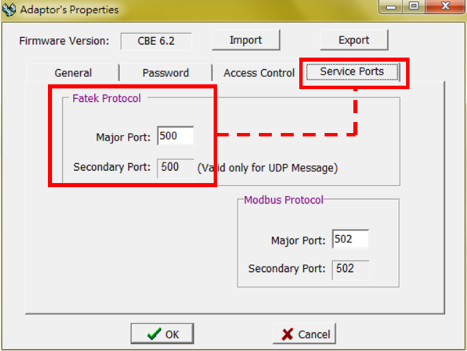
Task: Import adaptor settings
Action: [x=246, y=40]
